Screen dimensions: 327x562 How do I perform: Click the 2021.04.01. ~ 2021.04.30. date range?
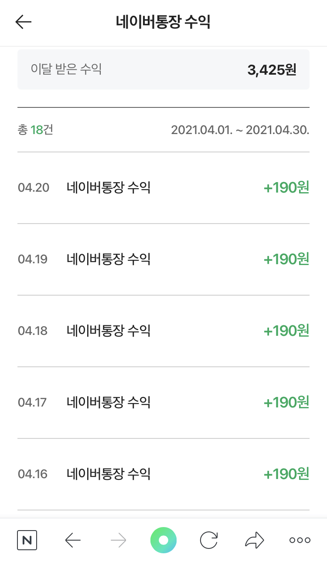click(240, 130)
